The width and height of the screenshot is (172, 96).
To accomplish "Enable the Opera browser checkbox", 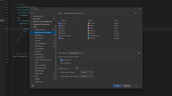I will (60, 31).
